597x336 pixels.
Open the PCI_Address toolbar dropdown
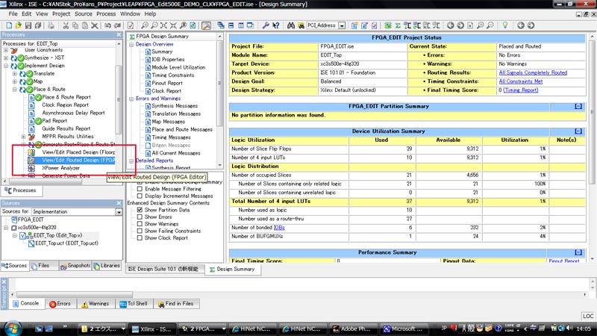342,25
